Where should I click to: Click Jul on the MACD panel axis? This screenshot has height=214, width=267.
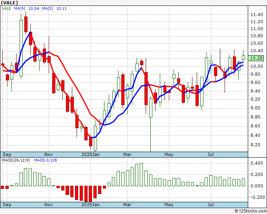pyautogui.click(x=210, y=205)
